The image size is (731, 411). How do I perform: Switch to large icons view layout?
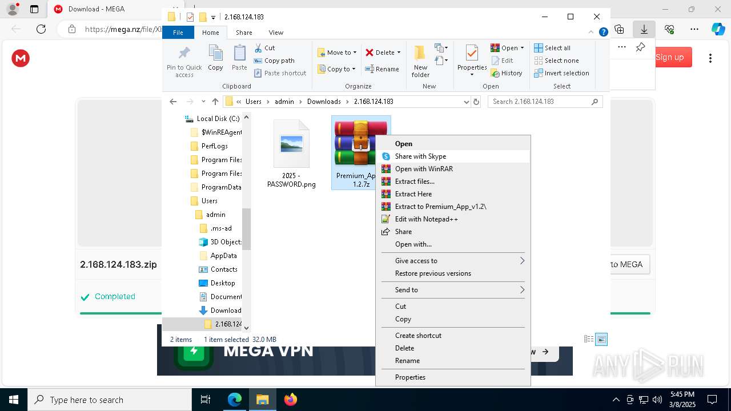(x=601, y=339)
